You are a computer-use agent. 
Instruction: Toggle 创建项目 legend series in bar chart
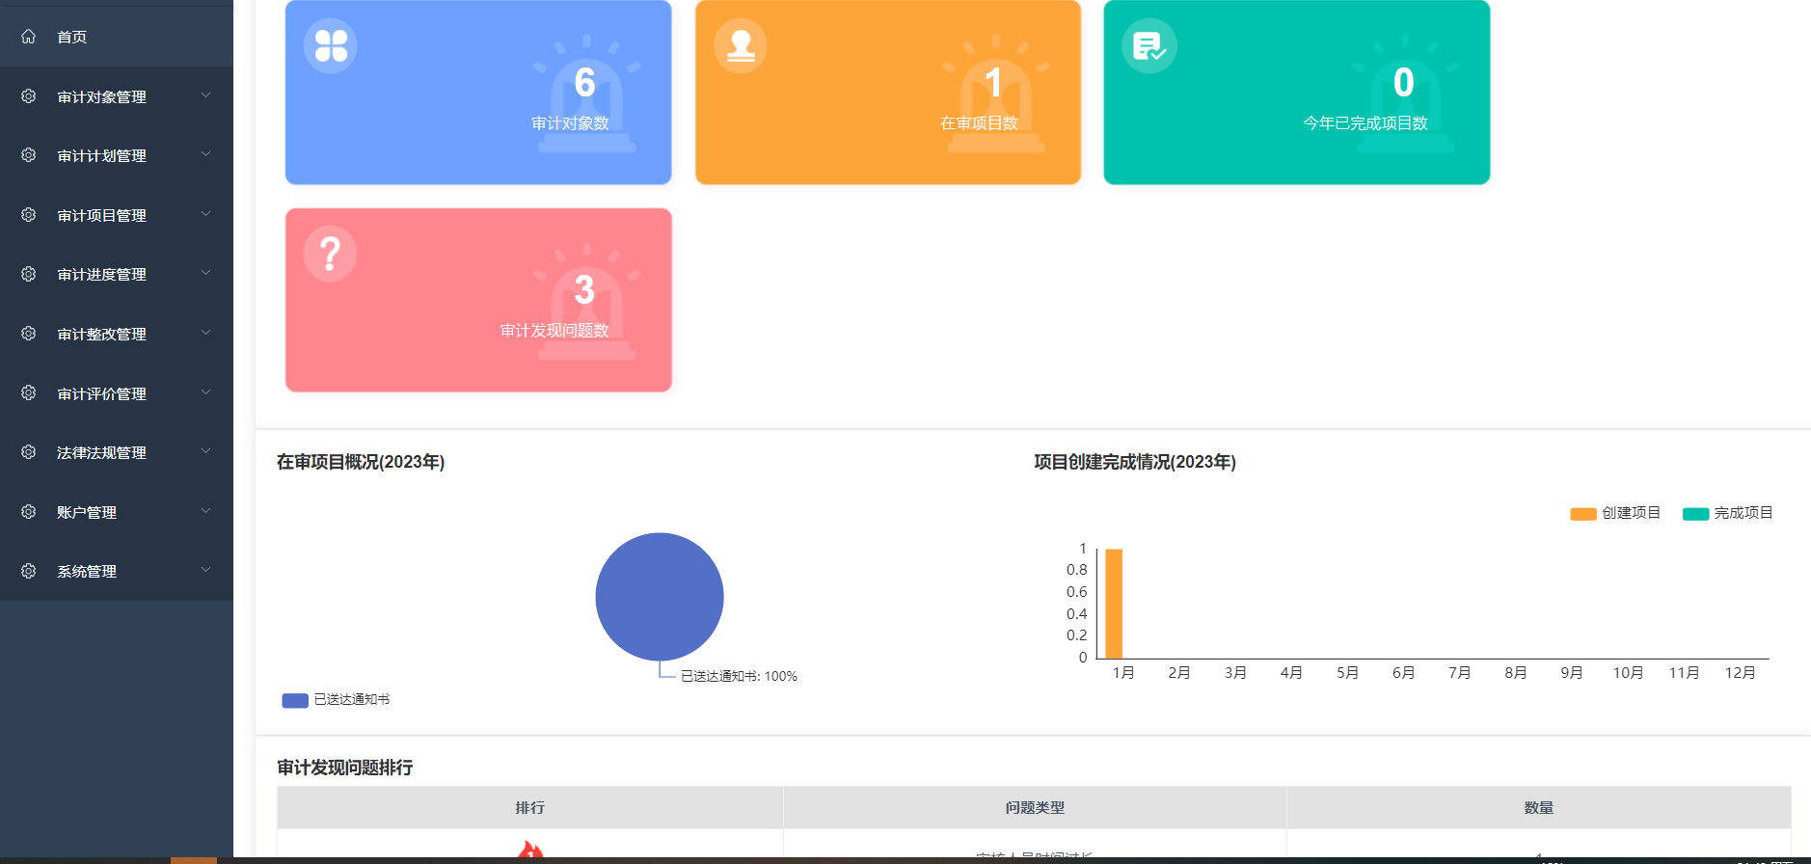(x=1615, y=513)
